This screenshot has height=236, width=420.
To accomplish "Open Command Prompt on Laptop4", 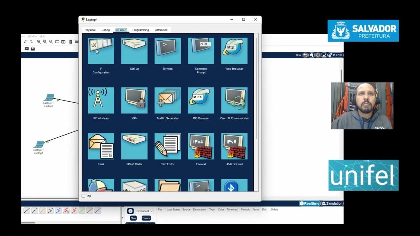I will [201, 51].
